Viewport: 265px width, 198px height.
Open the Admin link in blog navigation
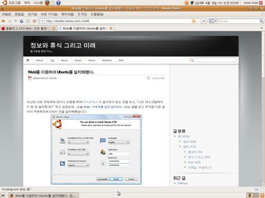[92, 60]
